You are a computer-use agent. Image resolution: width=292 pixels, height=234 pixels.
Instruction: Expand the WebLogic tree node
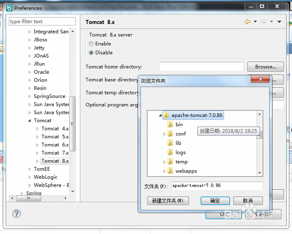pos(29,177)
